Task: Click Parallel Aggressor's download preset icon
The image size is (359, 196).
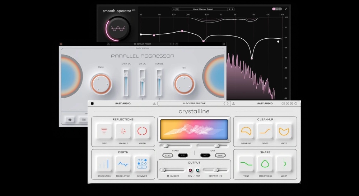Action: click(x=108, y=44)
